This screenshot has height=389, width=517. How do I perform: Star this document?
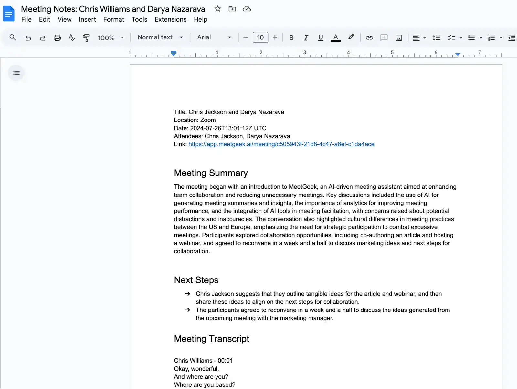pyautogui.click(x=217, y=9)
